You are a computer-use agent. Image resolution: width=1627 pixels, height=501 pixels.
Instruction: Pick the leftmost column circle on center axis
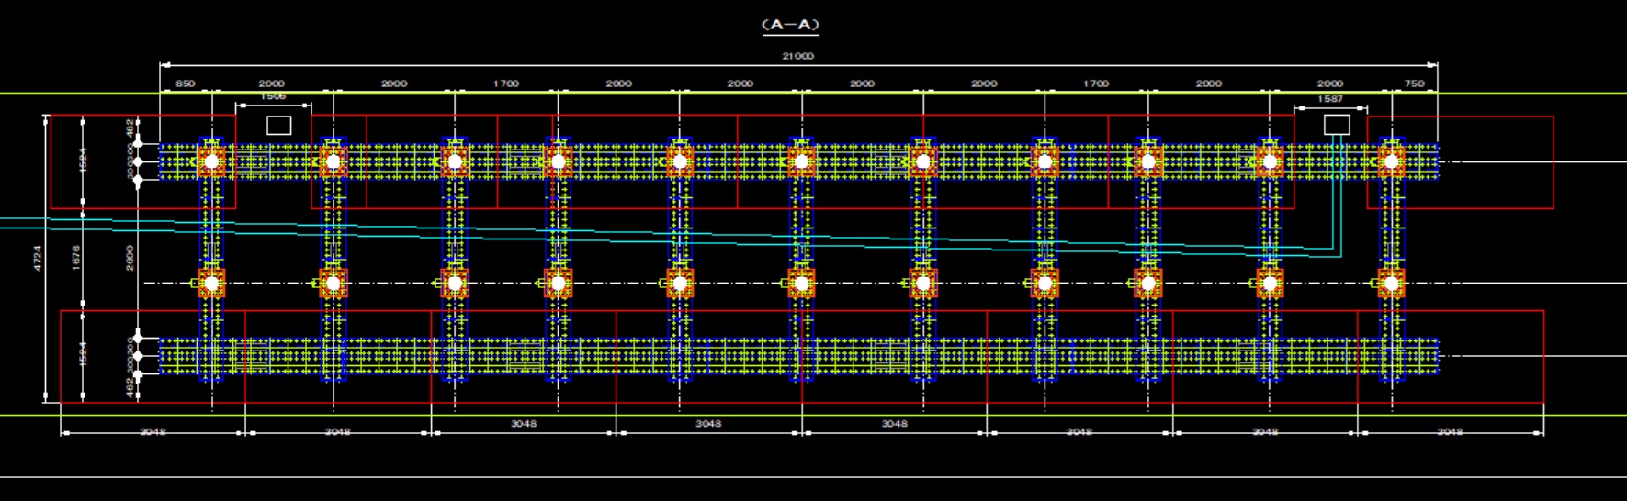pyautogui.click(x=211, y=284)
